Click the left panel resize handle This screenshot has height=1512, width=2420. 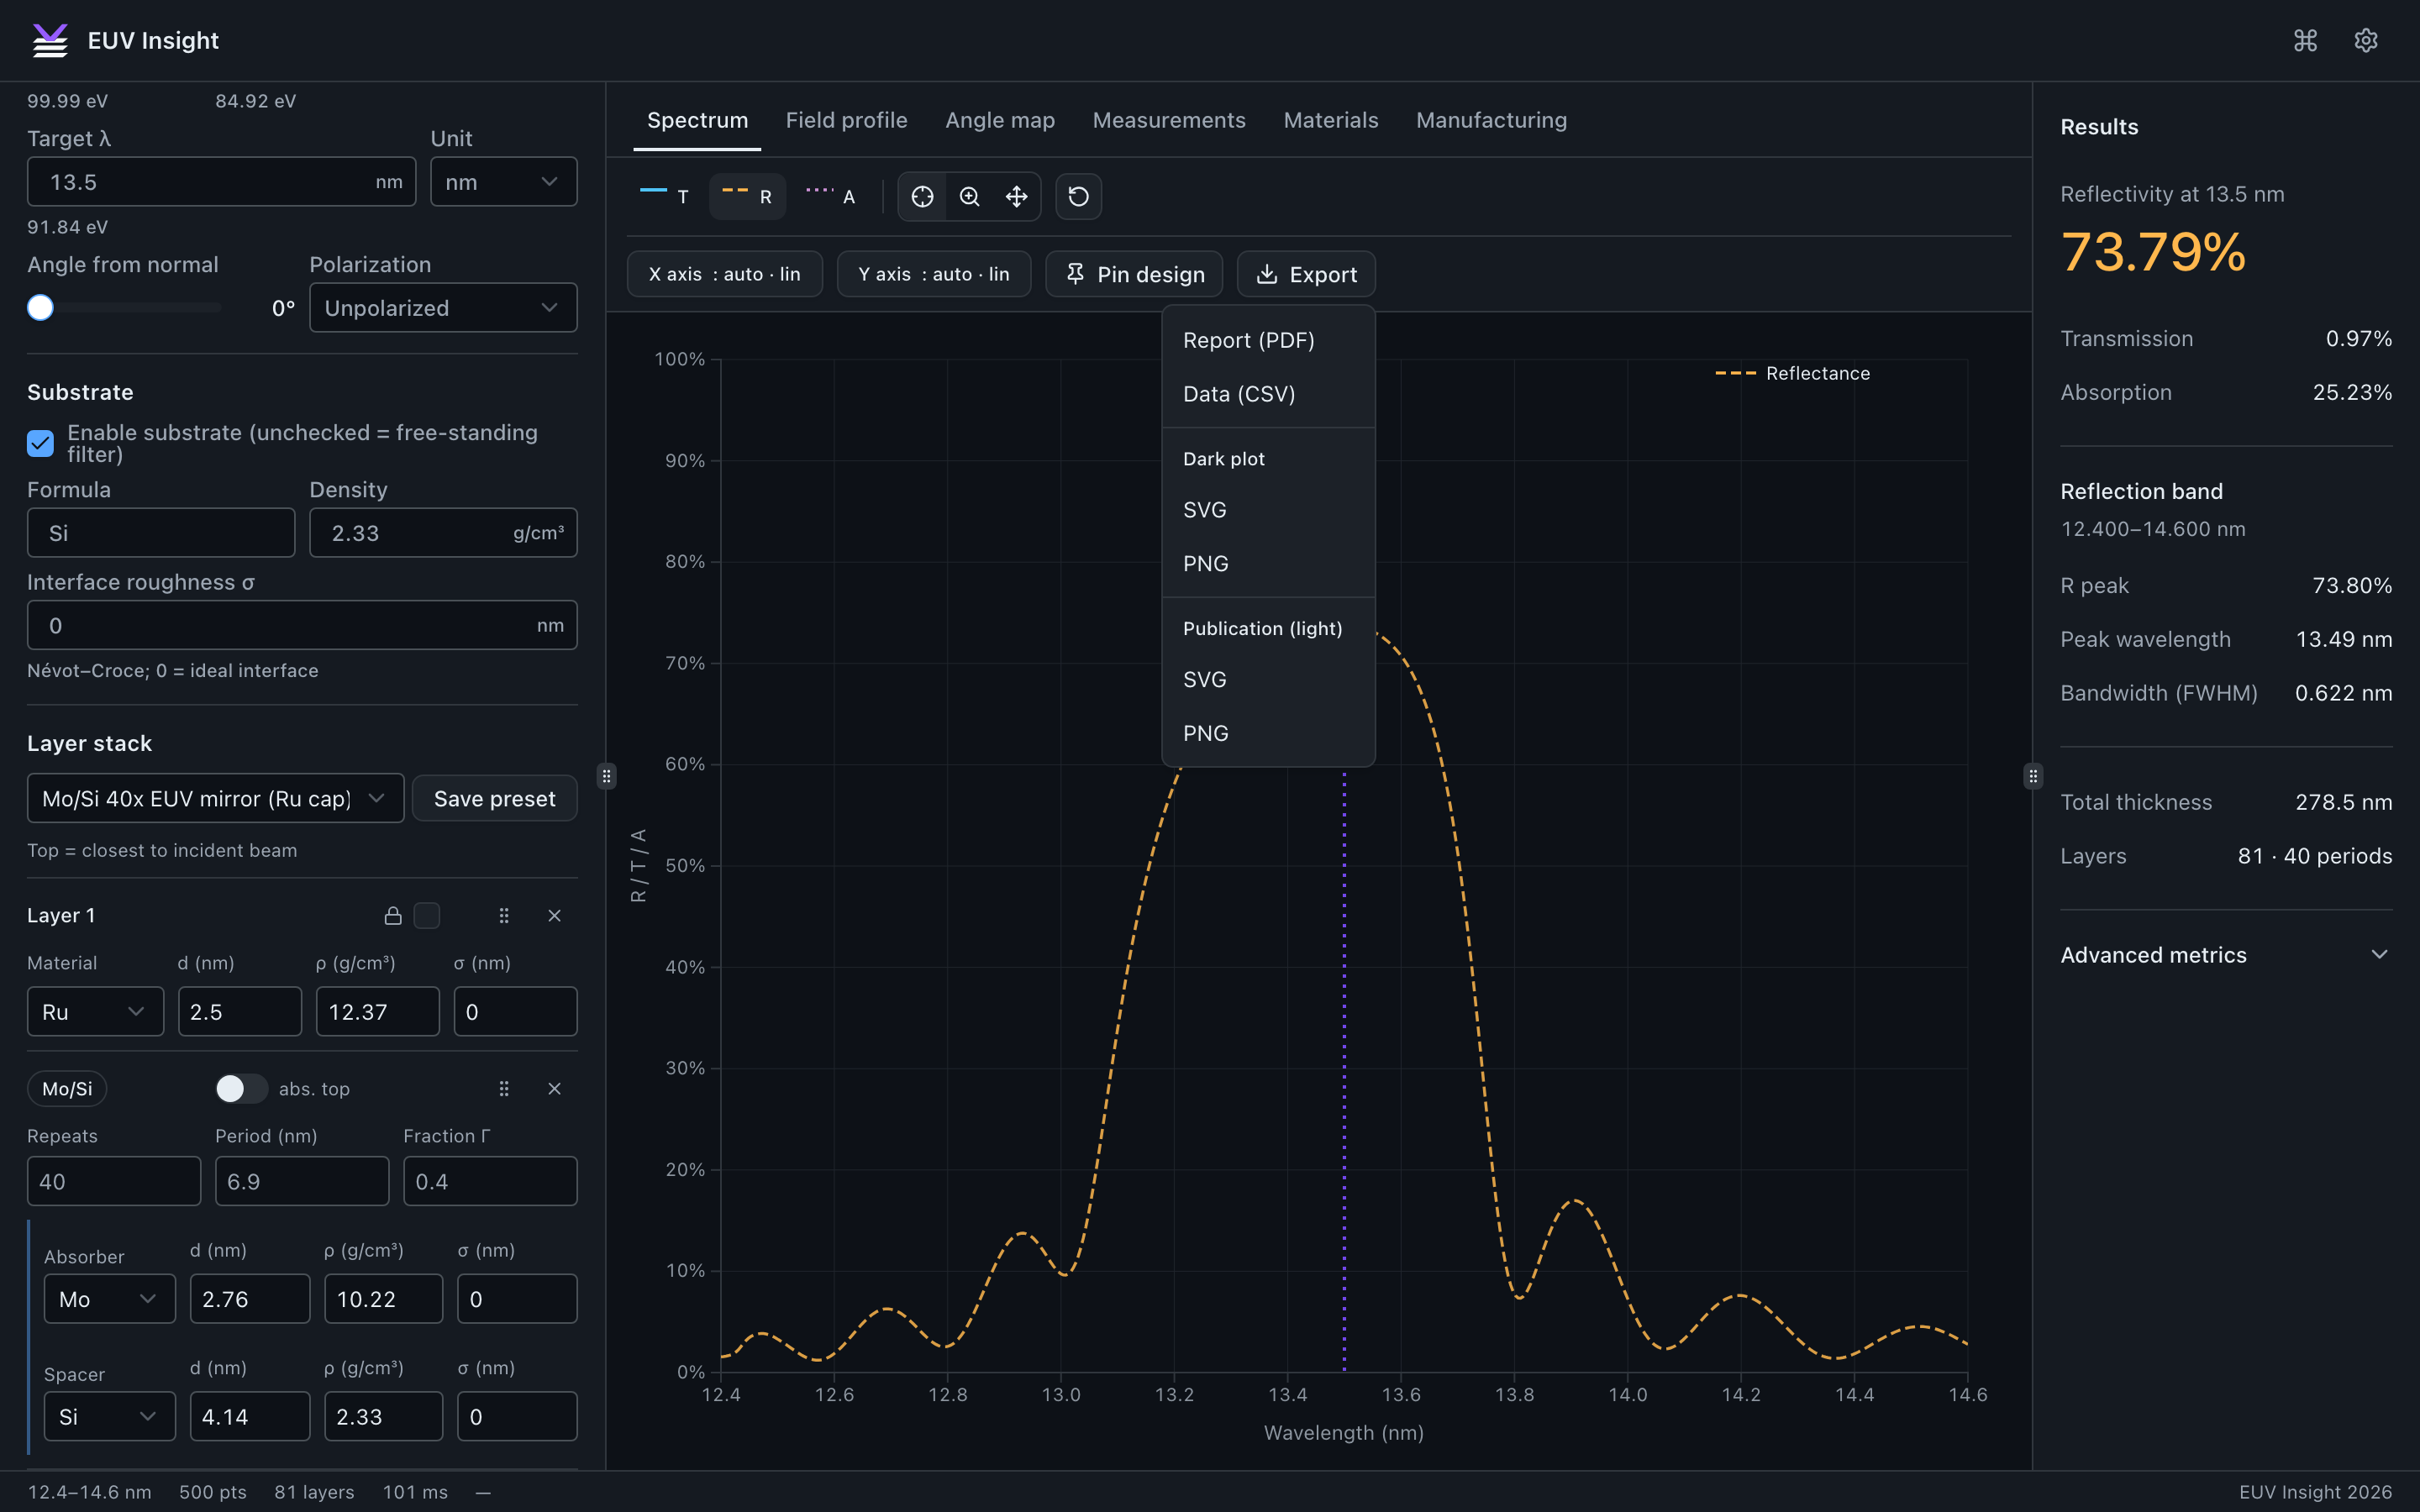[606, 776]
